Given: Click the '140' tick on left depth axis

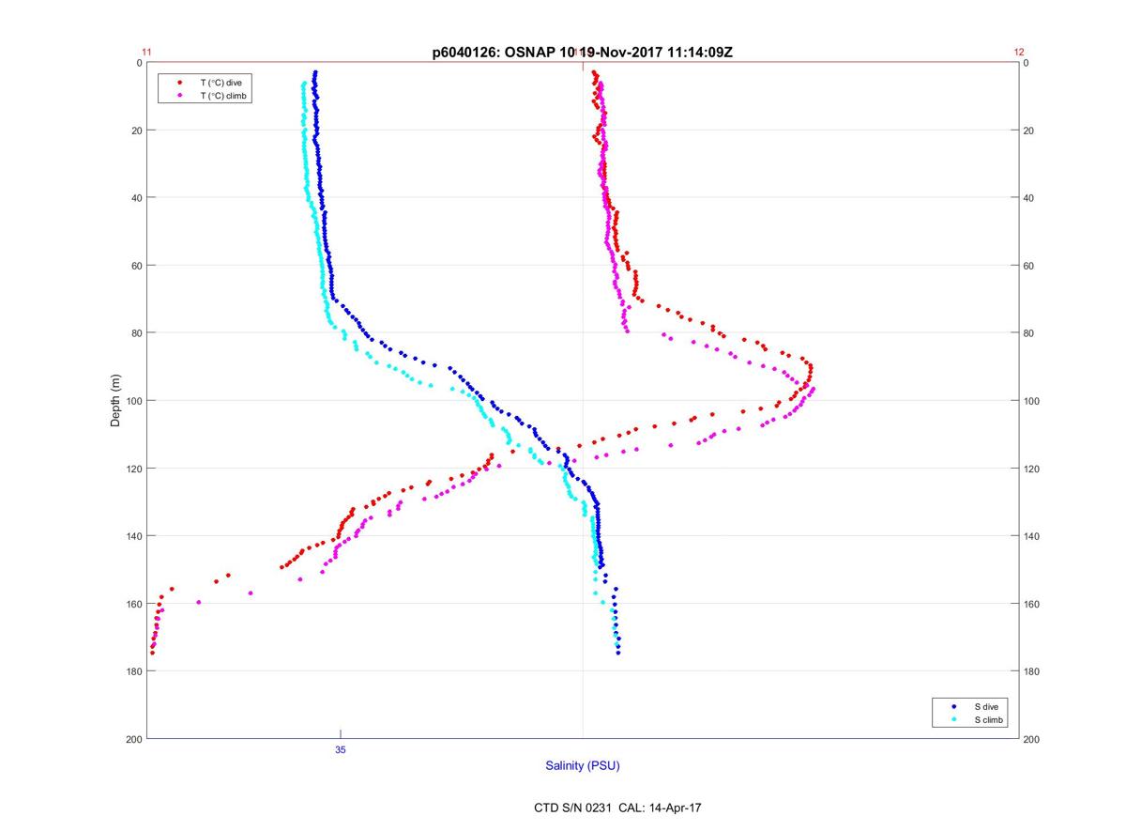Looking at the screenshot, I should pos(134,536).
